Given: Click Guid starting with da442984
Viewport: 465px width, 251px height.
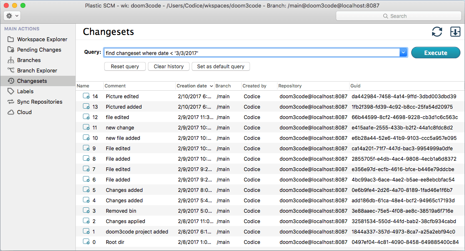Looking at the screenshot, I should 404,96.
